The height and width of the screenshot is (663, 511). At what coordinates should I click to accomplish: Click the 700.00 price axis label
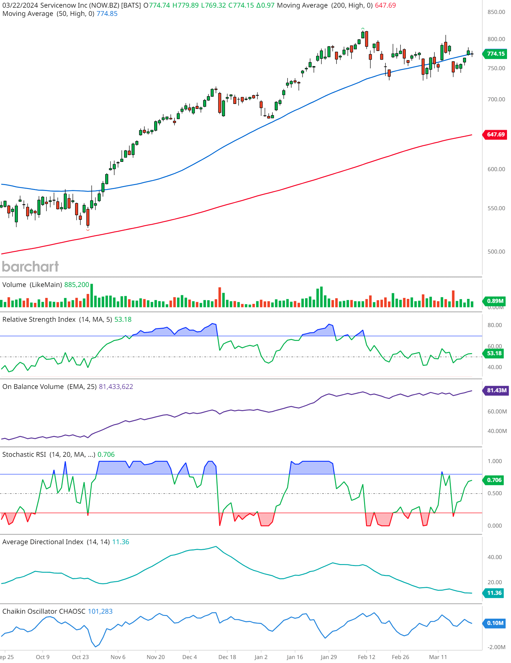pyautogui.click(x=496, y=99)
